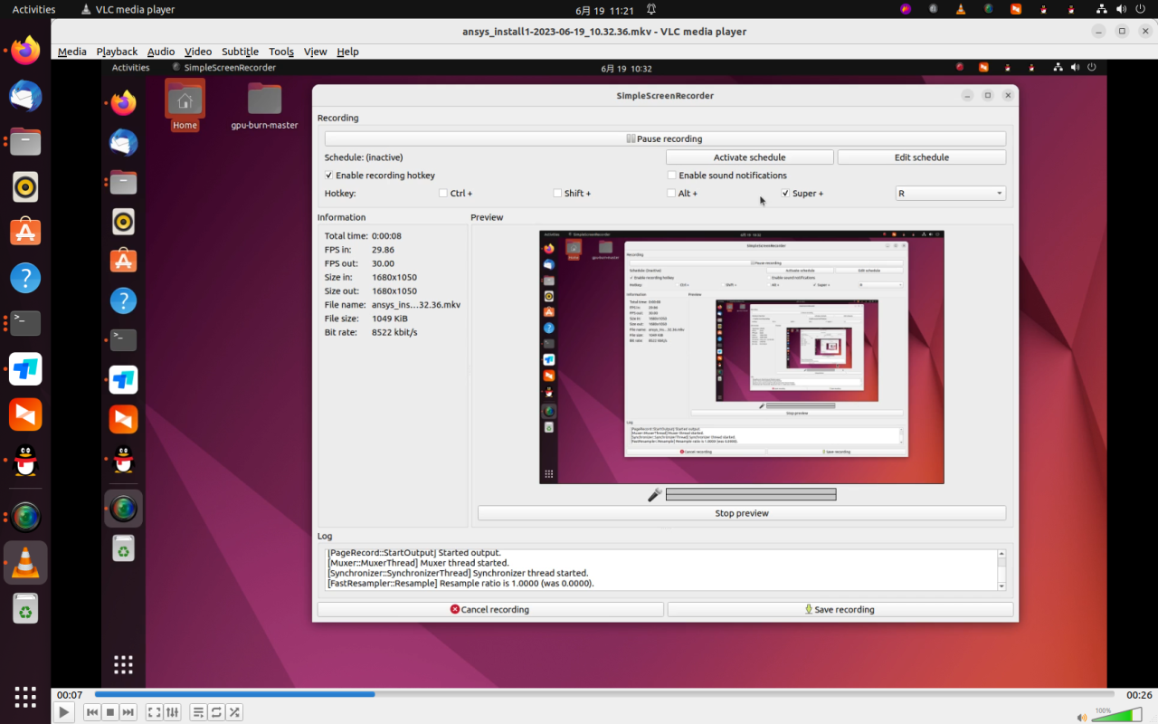This screenshot has height=724, width=1158.
Task: Mute audio via VLC speaker icon
Action: [1082, 717]
